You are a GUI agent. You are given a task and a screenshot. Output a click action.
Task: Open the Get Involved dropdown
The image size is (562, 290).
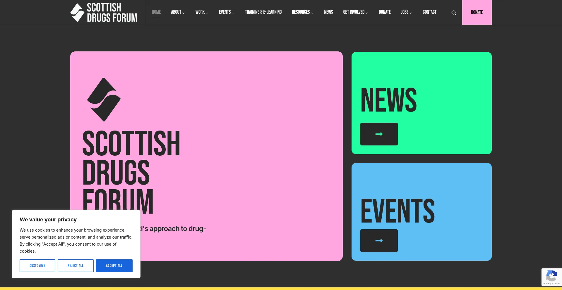coord(355,12)
